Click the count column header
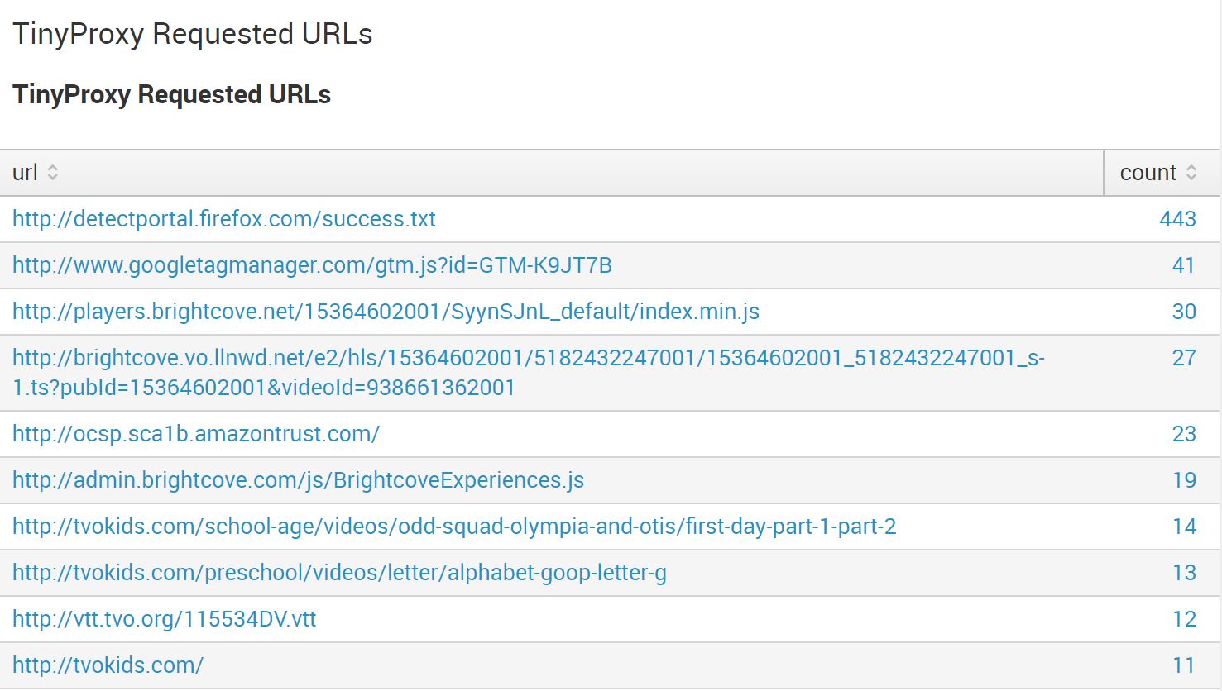 pyautogui.click(x=1148, y=173)
